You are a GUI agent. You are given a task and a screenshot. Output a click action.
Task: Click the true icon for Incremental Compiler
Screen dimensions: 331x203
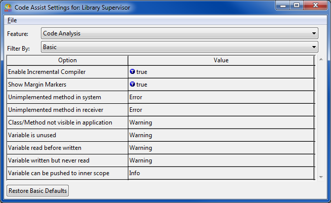tap(132, 72)
